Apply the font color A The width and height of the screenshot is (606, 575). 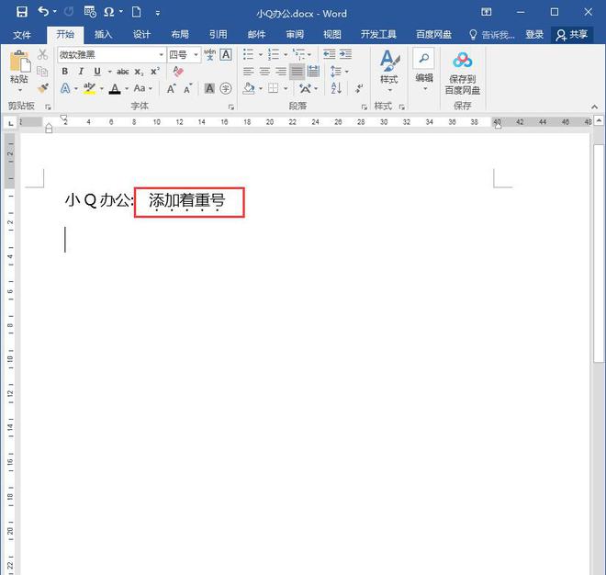pos(115,89)
